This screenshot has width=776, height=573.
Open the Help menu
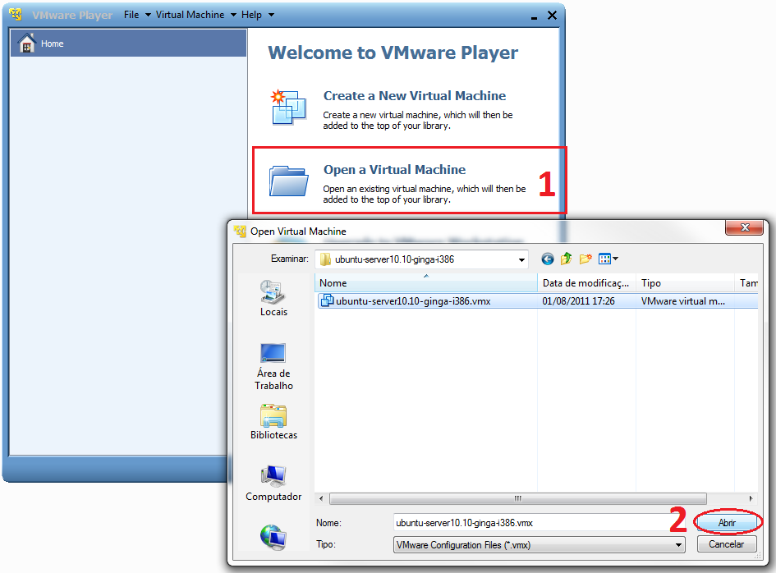click(x=257, y=15)
